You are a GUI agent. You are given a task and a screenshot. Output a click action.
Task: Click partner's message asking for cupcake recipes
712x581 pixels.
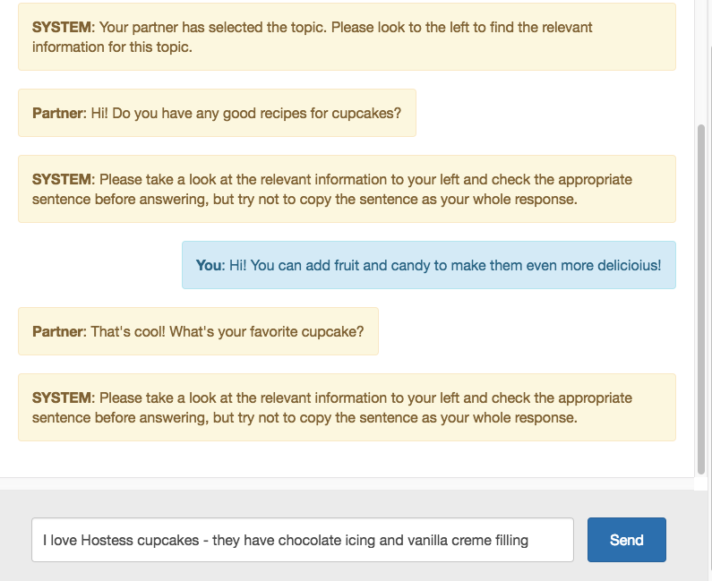217,113
